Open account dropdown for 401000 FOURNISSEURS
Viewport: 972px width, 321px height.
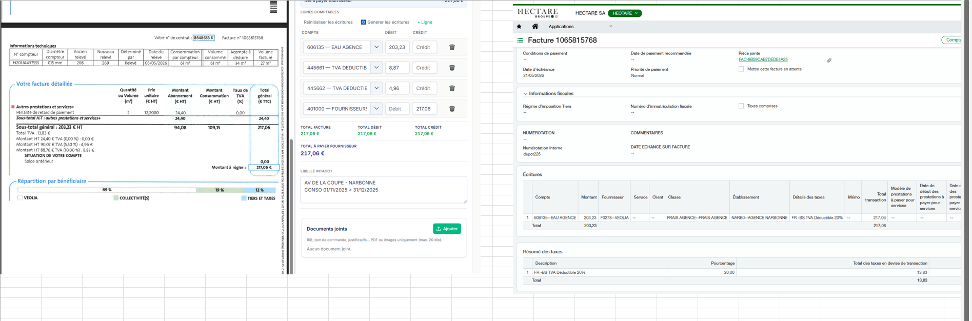coord(376,109)
